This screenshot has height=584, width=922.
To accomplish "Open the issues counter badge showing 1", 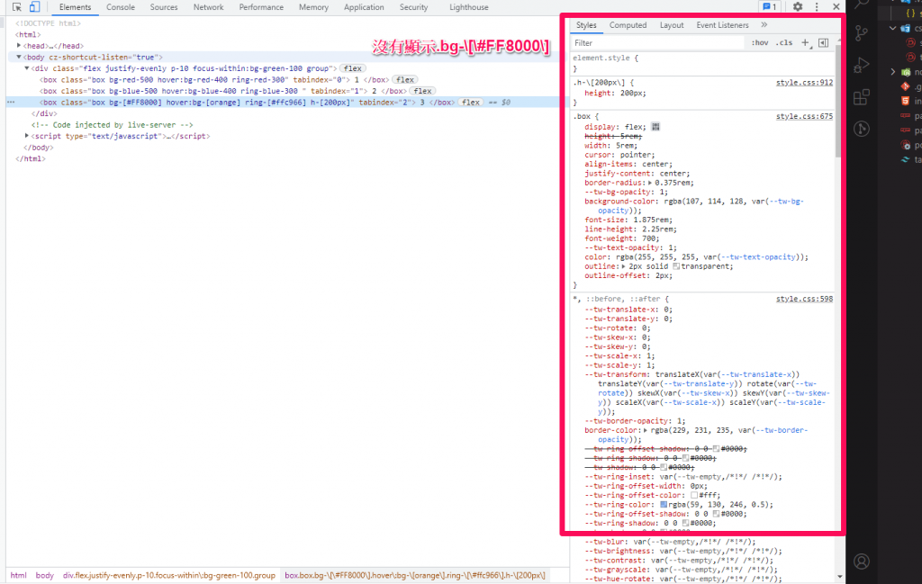I will click(x=769, y=6).
